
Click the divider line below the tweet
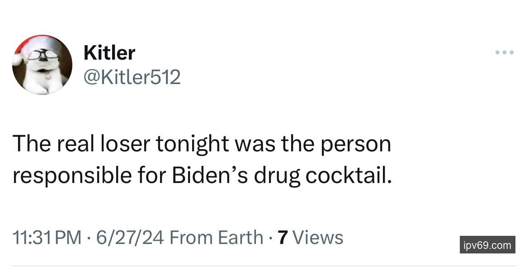(264, 265)
